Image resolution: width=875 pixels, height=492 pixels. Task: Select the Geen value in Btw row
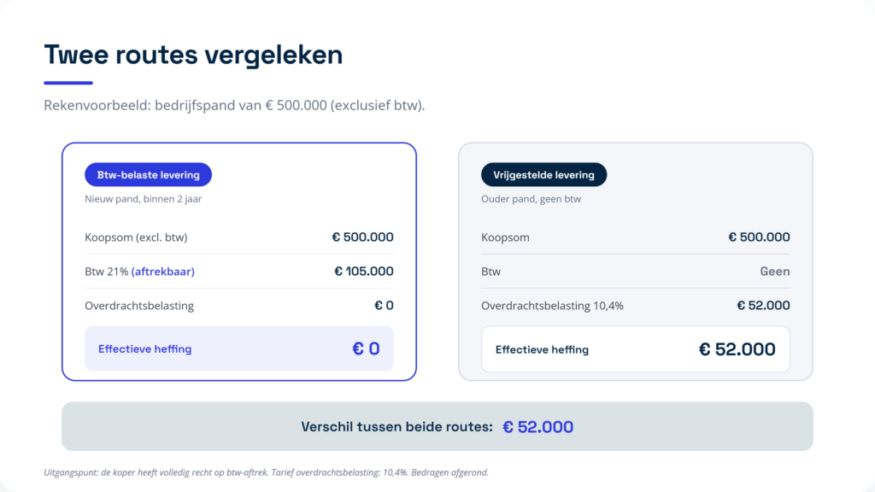tap(774, 271)
